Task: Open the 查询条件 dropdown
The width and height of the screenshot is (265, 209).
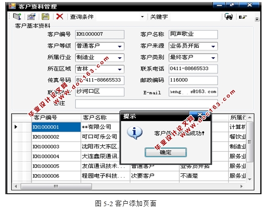Action: coord(142,17)
